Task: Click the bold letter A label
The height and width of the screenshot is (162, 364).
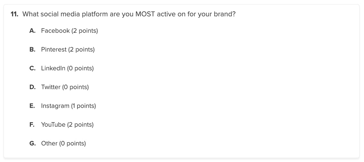Action: [x=32, y=31]
